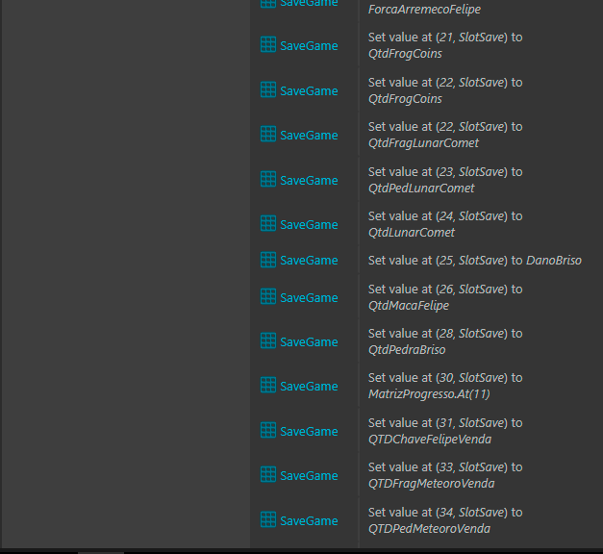
Task: Select action setting index 28 to QtdPedraBriso
Action: point(445,341)
